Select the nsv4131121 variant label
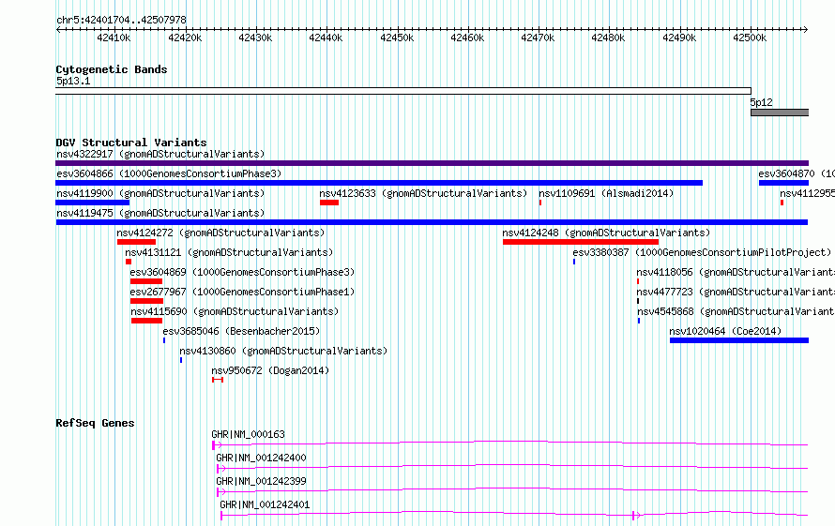Viewport: 835px width, 526px height. (x=229, y=252)
